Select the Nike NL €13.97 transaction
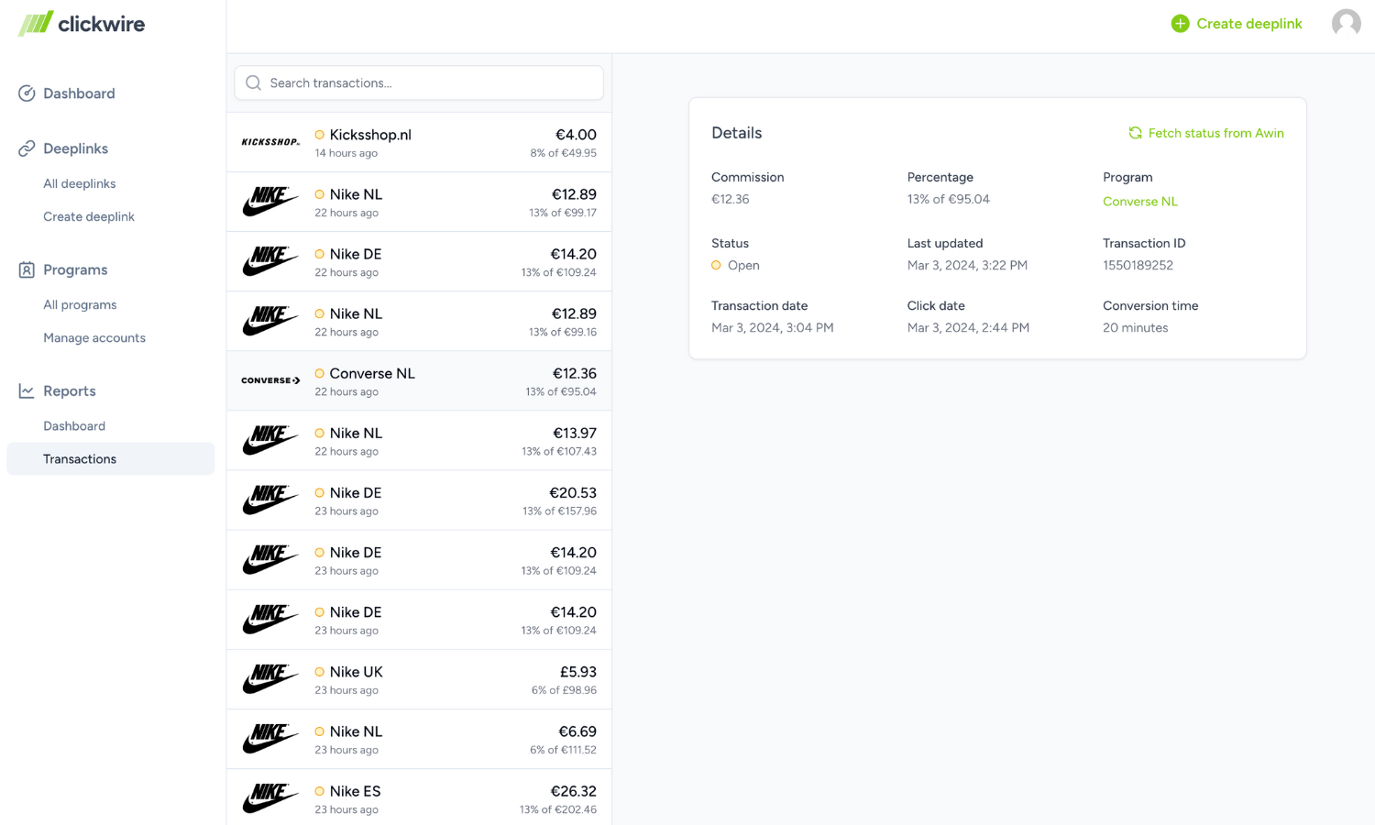The image size is (1375, 825). 419,440
